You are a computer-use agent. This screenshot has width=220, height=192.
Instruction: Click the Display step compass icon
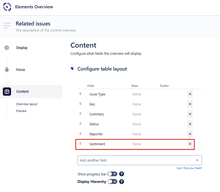7,48
